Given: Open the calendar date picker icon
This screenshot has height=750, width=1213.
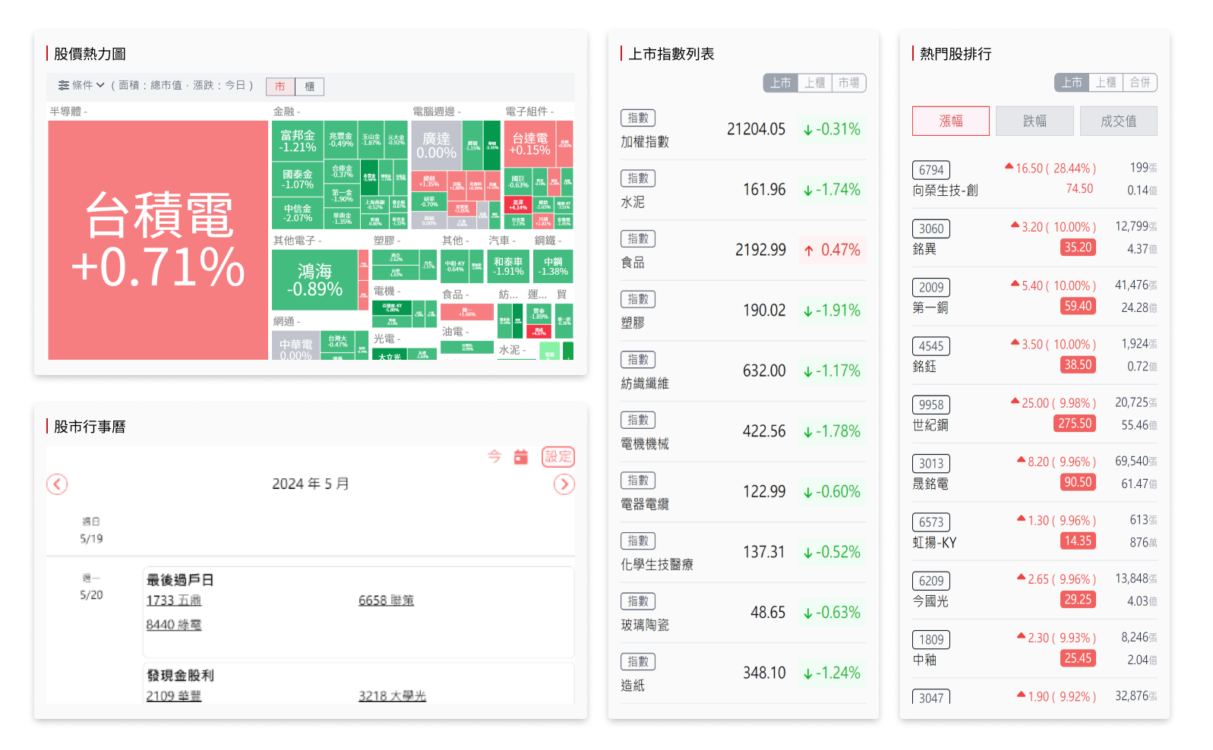Looking at the screenshot, I should tap(521, 456).
